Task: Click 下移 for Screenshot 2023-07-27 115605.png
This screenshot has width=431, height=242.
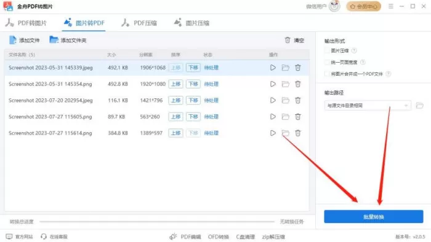Action: pos(193,117)
